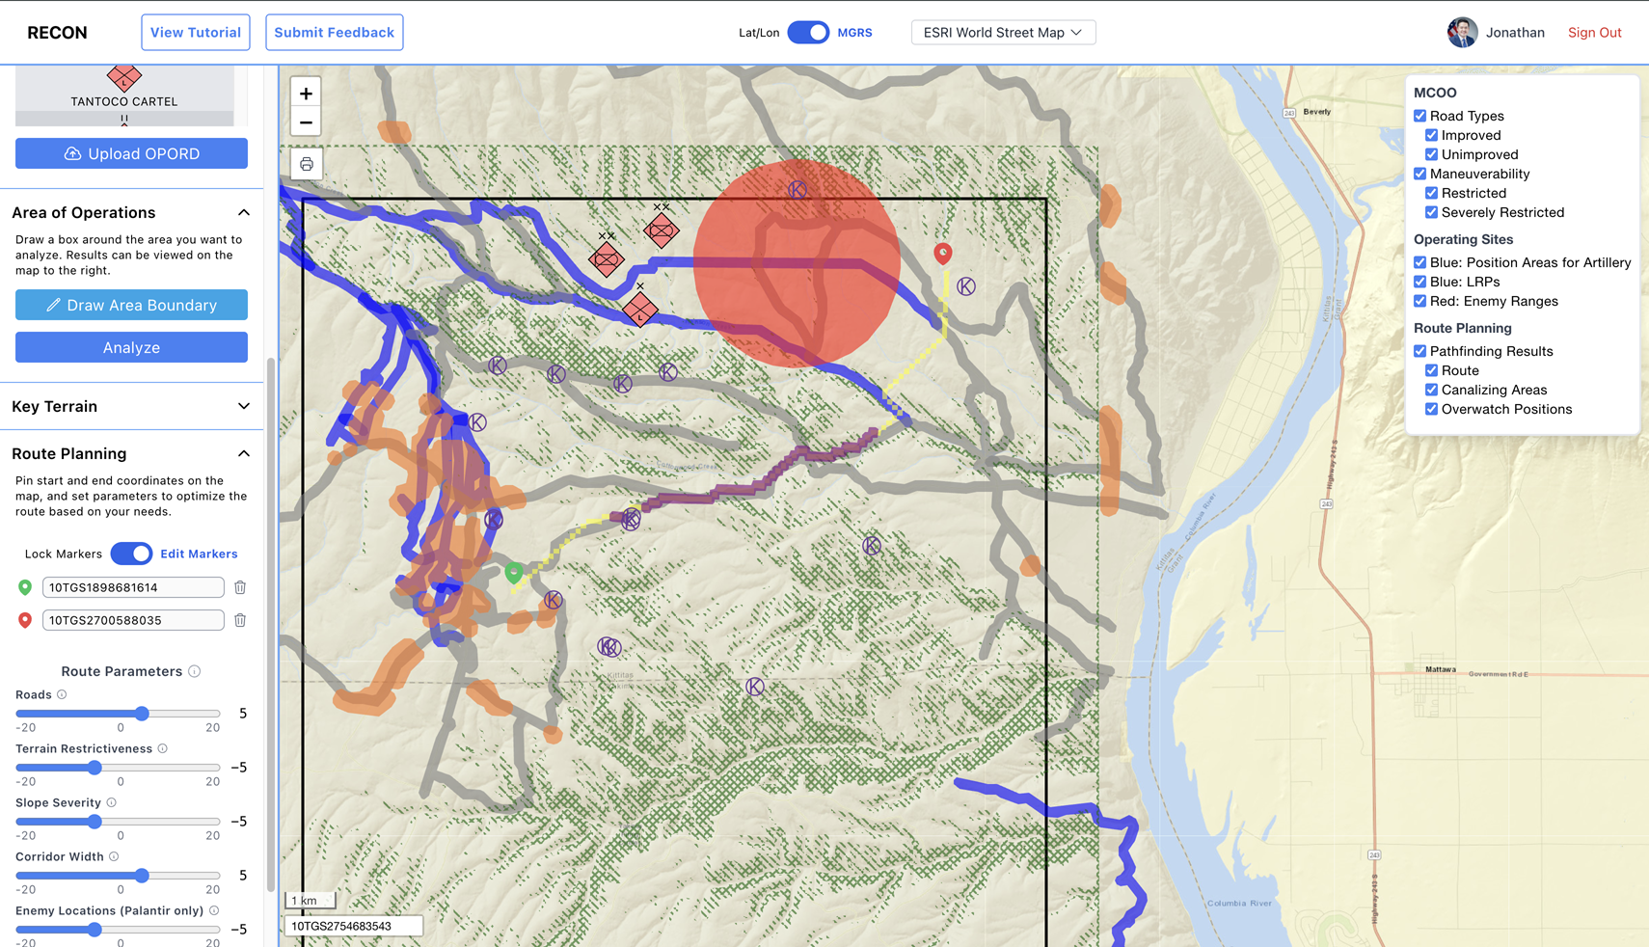
Task: Click the cursor coordinate readout 10TGS2754683543
Action: [x=353, y=926]
